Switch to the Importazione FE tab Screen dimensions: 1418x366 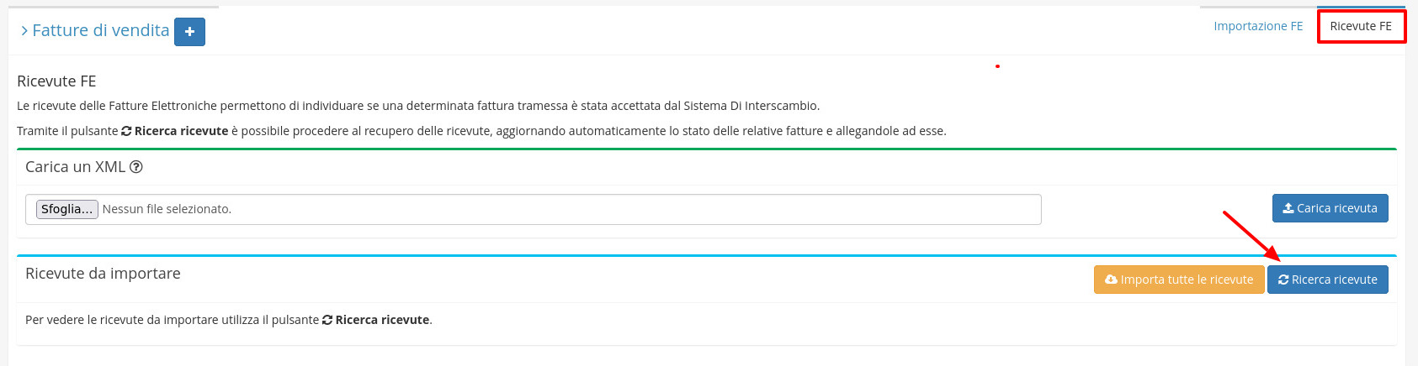tap(1257, 26)
